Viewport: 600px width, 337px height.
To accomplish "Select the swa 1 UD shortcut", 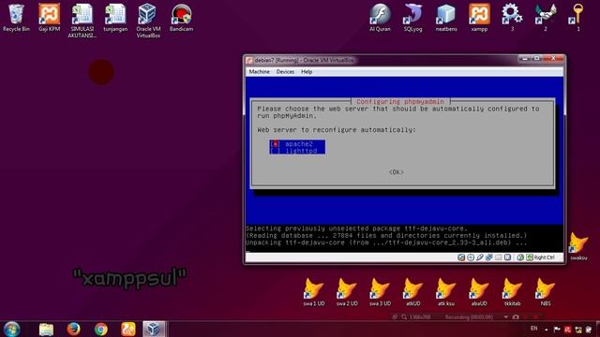I will pyautogui.click(x=314, y=292).
